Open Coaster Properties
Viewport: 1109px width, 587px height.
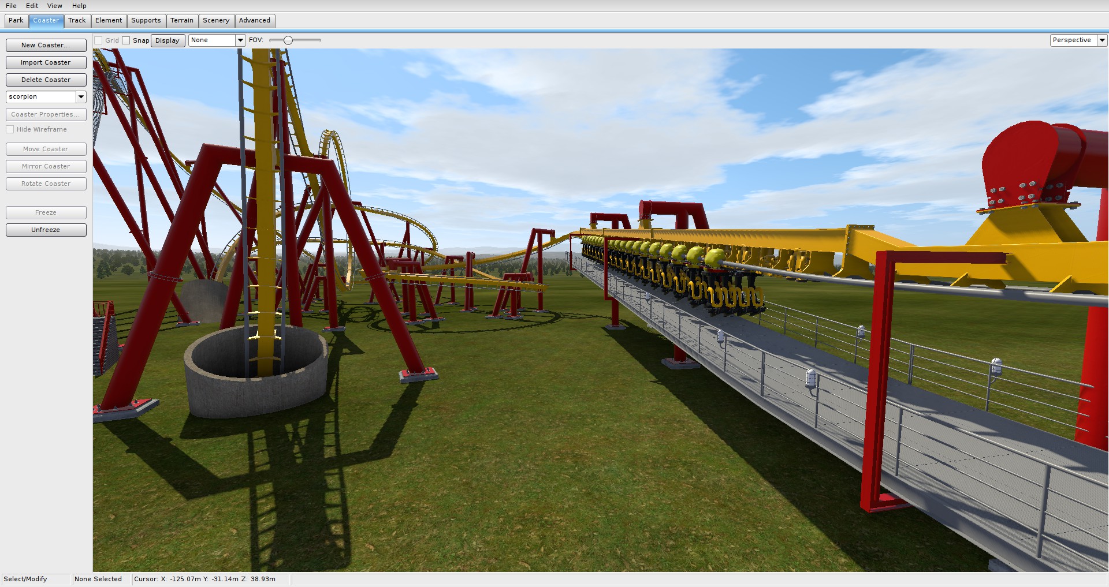[x=46, y=114]
